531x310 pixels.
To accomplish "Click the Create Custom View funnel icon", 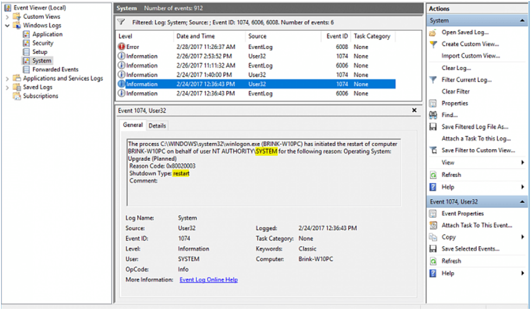I will coord(433,44).
